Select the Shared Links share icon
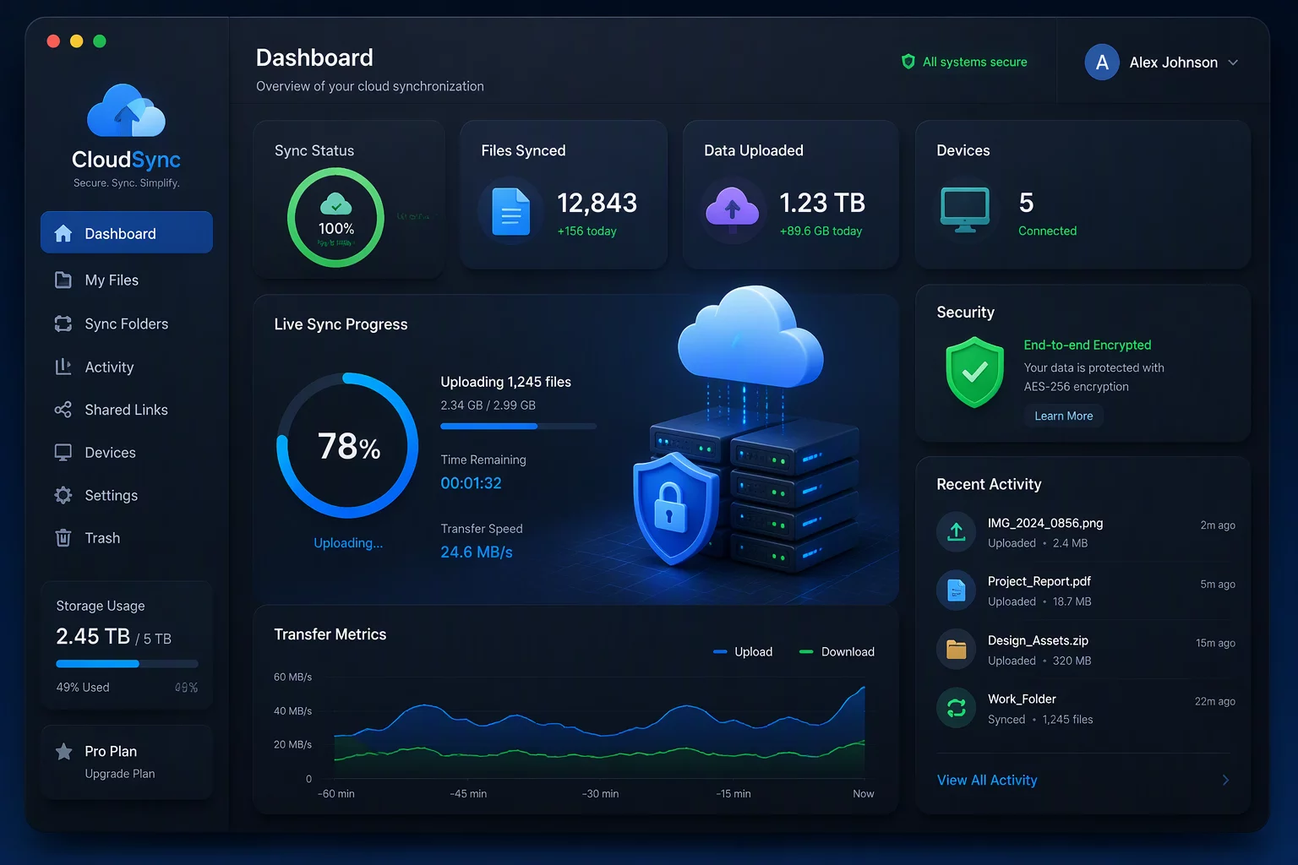 [63, 410]
